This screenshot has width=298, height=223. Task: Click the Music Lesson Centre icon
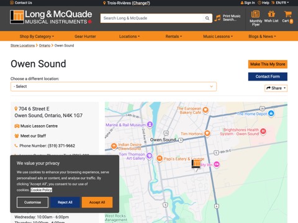pyautogui.click(x=17, y=126)
